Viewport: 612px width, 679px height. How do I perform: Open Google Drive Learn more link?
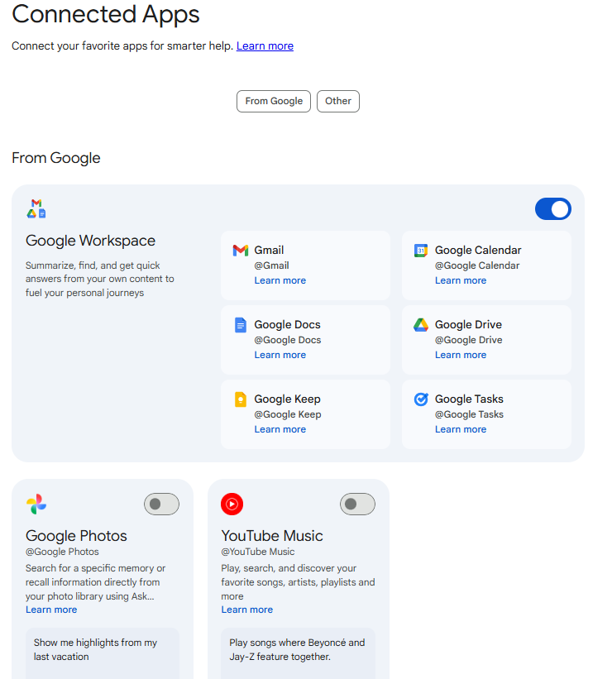point(461,355)
